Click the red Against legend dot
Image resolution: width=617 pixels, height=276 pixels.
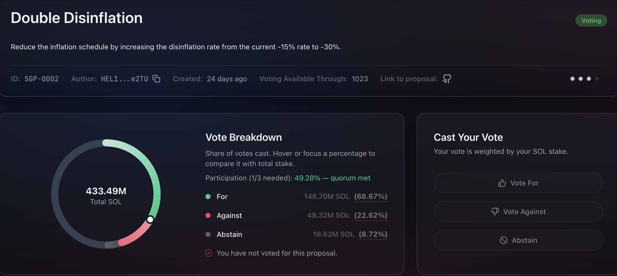(208, 215)
